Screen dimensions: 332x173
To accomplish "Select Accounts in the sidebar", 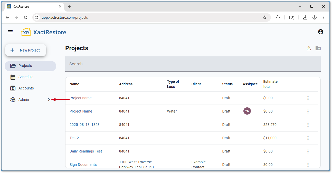I will tap(26, 88).
